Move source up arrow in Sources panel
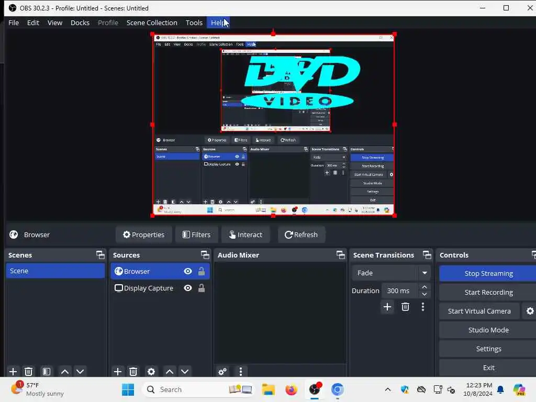 point(169,372)
